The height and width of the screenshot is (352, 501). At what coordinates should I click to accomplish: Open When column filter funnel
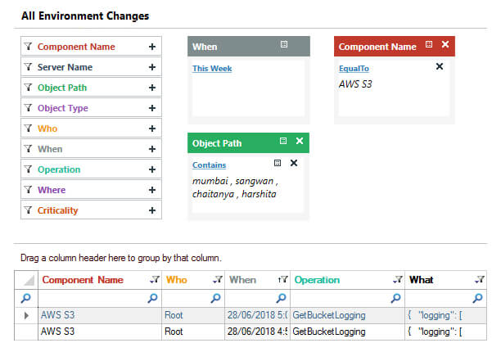(x=282, y=280)
